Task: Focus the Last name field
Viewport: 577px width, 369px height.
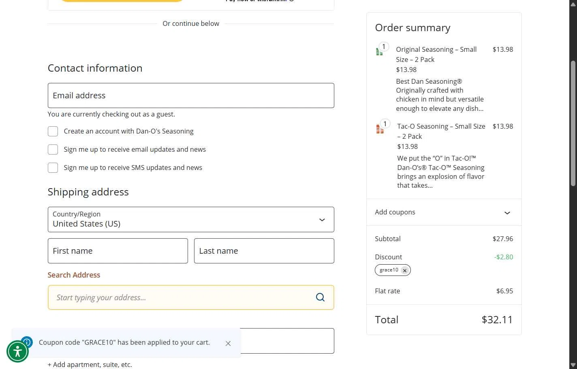Action: click(x=264, y=251)
